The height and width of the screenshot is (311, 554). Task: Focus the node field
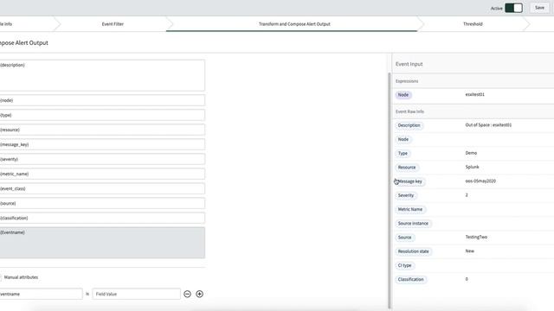[x=102, y=100]
